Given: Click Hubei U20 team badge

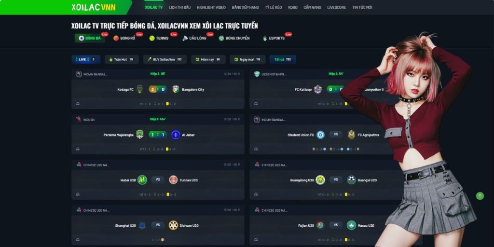Looking at the screenshot, I should pyautogui.click(x=142, y=180).
